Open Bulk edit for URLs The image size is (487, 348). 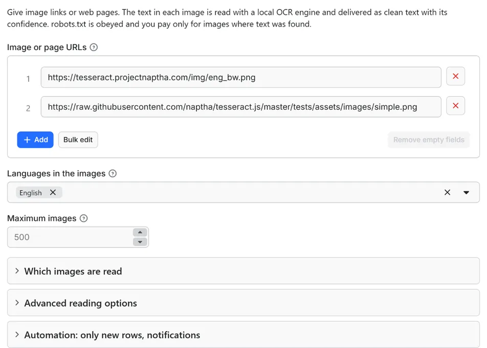tap(78, 140)
